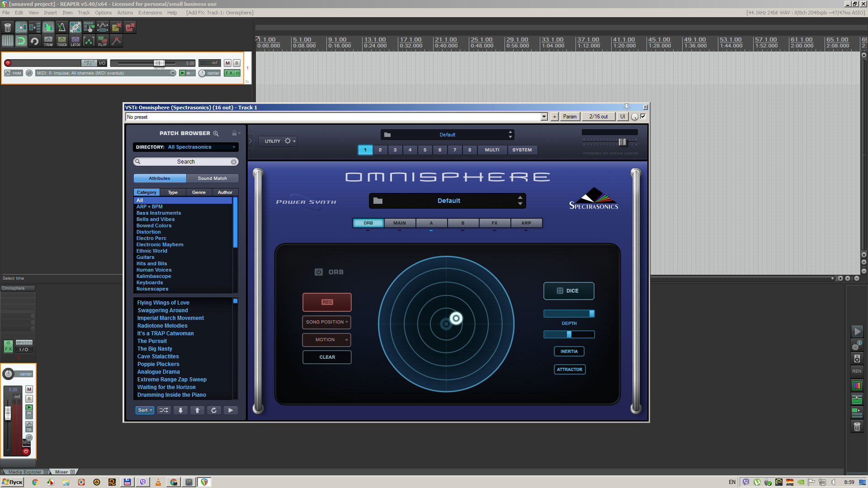Open the Extensions menu

pos(150,13)
